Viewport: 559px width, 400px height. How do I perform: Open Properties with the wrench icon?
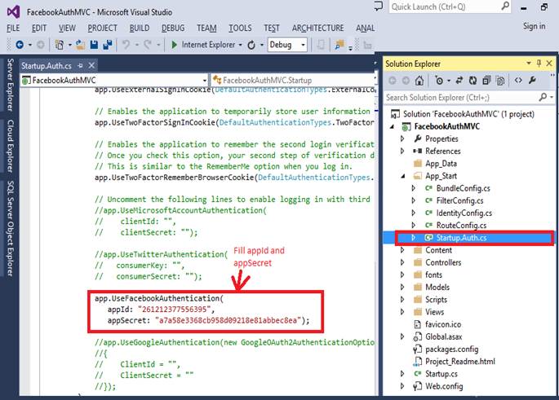(532, 80)
